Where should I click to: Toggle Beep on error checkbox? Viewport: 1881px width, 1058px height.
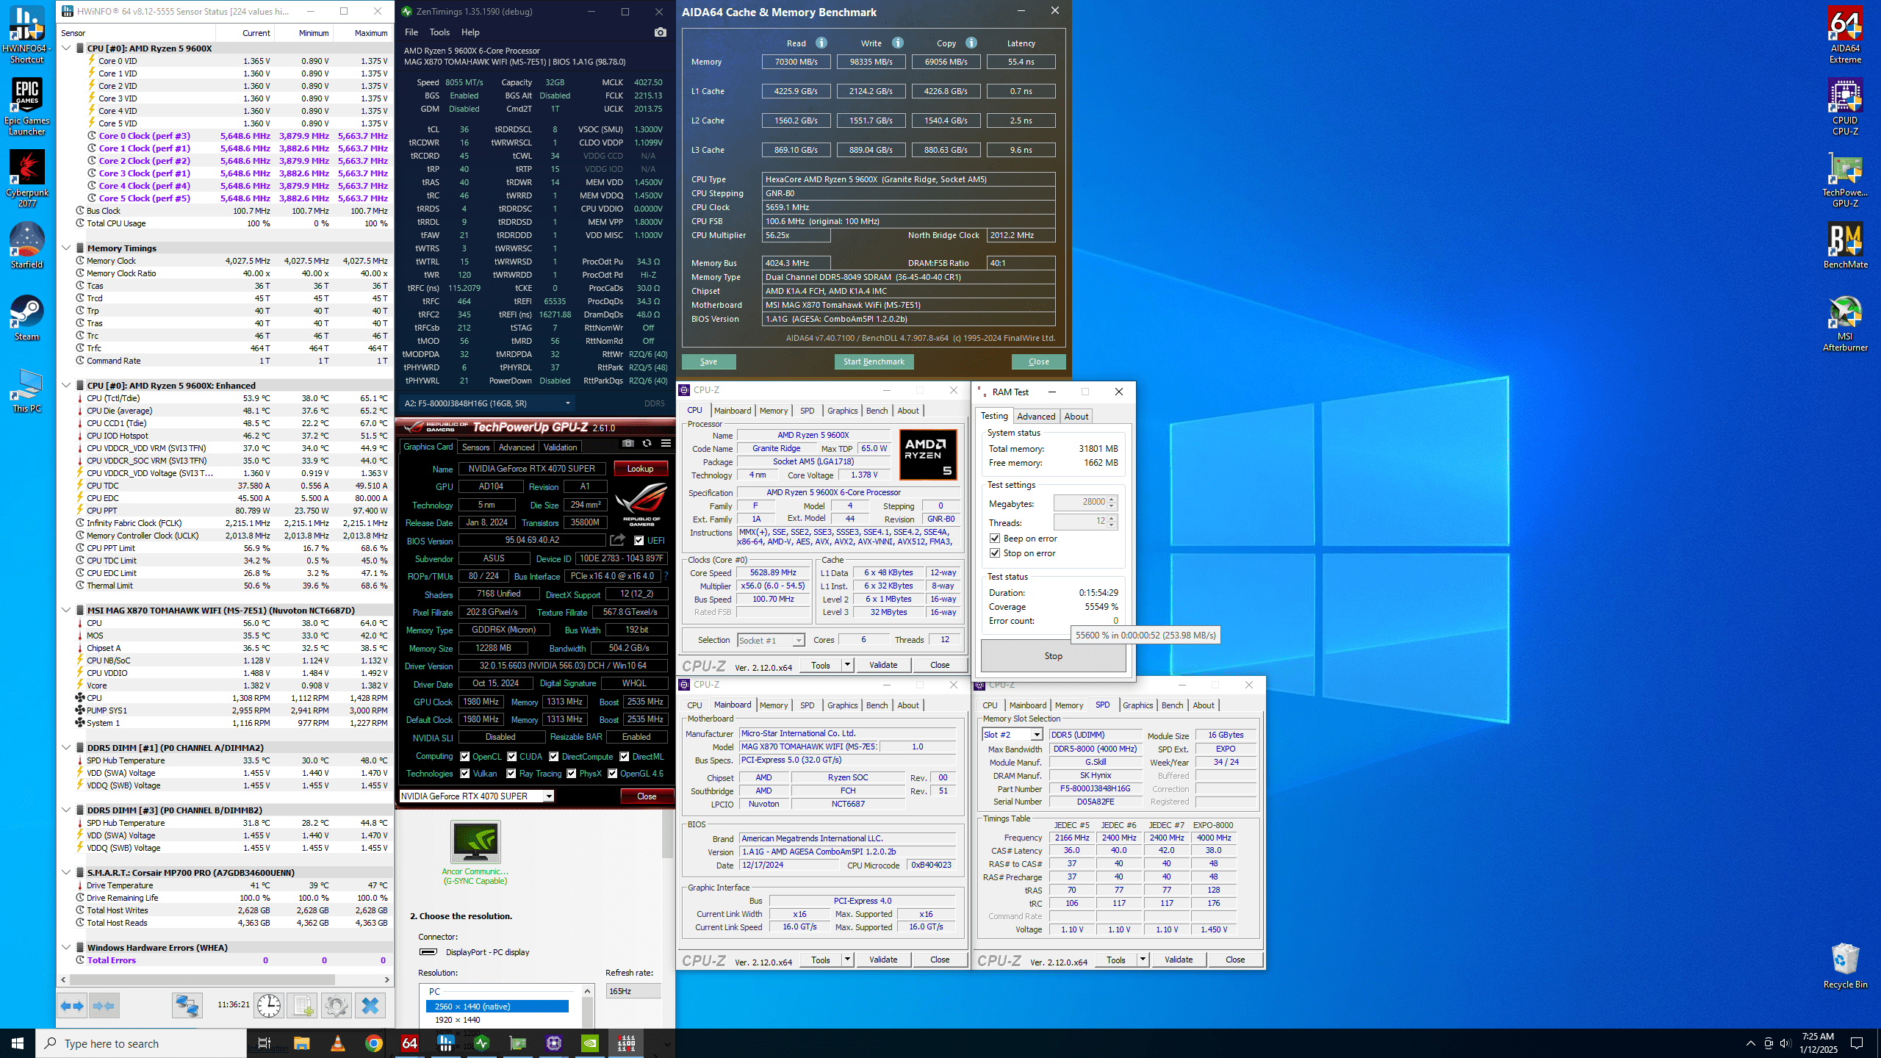(995, 539)
